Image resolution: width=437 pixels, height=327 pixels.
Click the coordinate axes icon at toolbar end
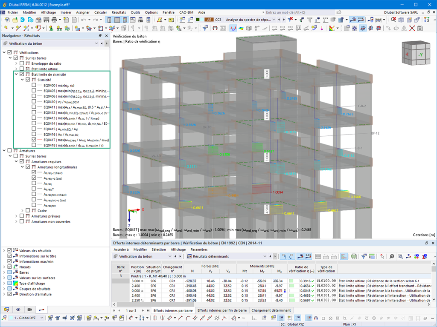point(427,20)
